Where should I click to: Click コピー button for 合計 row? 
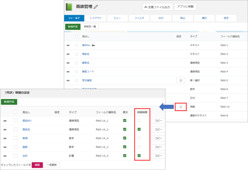point(158,156)
